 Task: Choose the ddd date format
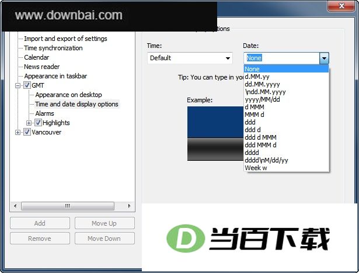(287, 122)
